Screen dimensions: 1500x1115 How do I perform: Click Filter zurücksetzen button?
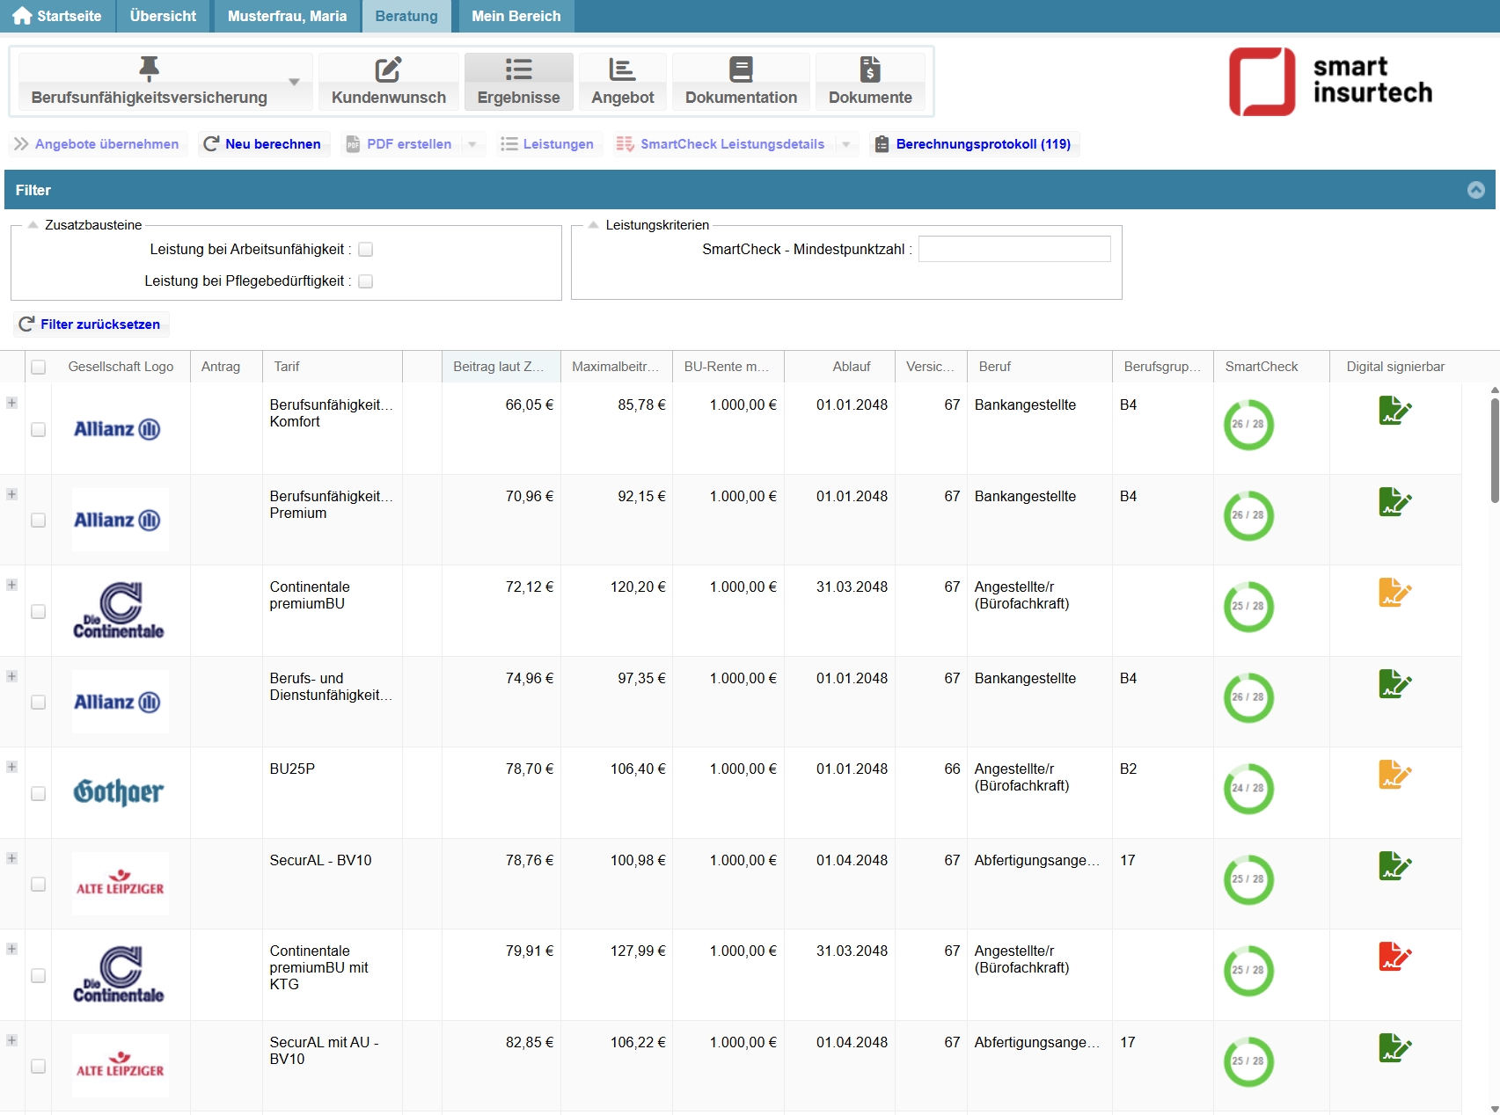[91, 324]
